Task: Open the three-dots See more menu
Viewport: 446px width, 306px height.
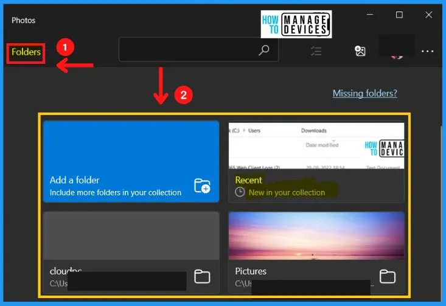Action: coord(427,51)
